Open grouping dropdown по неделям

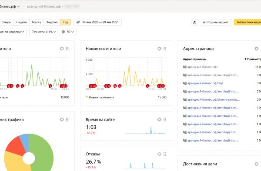(x=13, y=32)
